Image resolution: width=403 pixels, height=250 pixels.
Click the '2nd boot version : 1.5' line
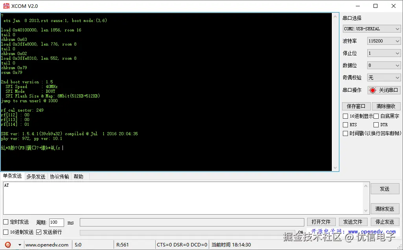pyautogui.click(x=27, y=82)
